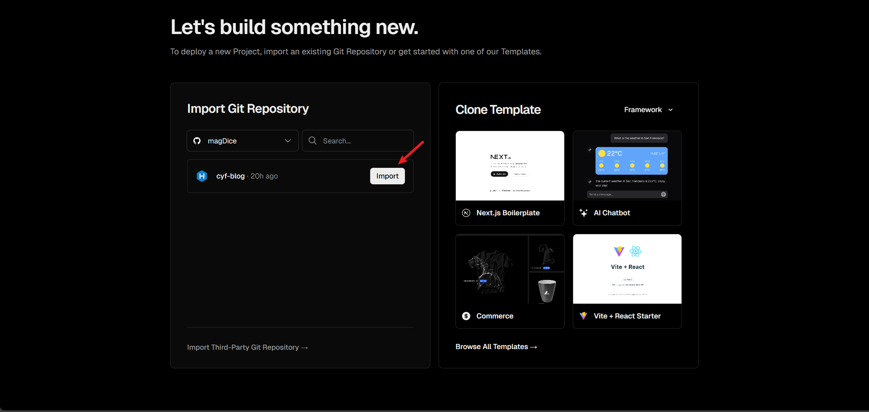This screenshot has width=869, height=412.
Task: Click the dollar icon beside Commerce
Action: pos(466,316)
